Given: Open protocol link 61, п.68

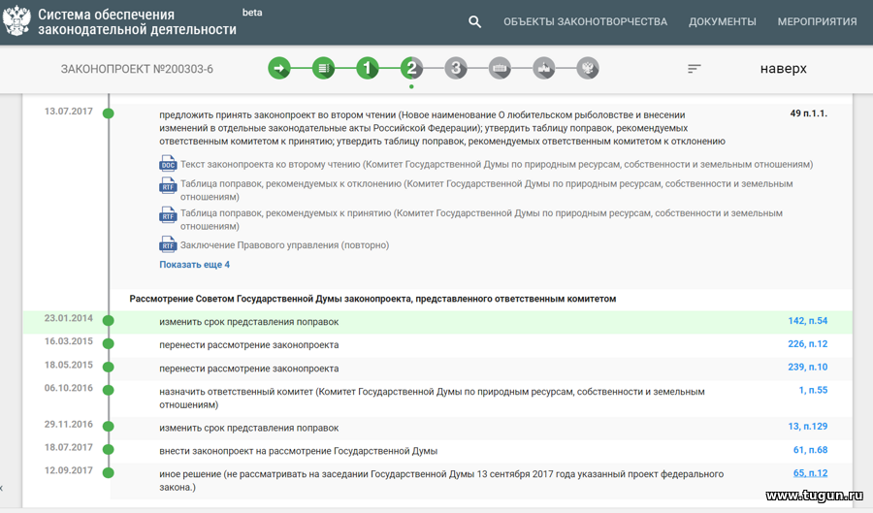Looking at the screenshot, I should pyautogui.click(x=810, y=450).
